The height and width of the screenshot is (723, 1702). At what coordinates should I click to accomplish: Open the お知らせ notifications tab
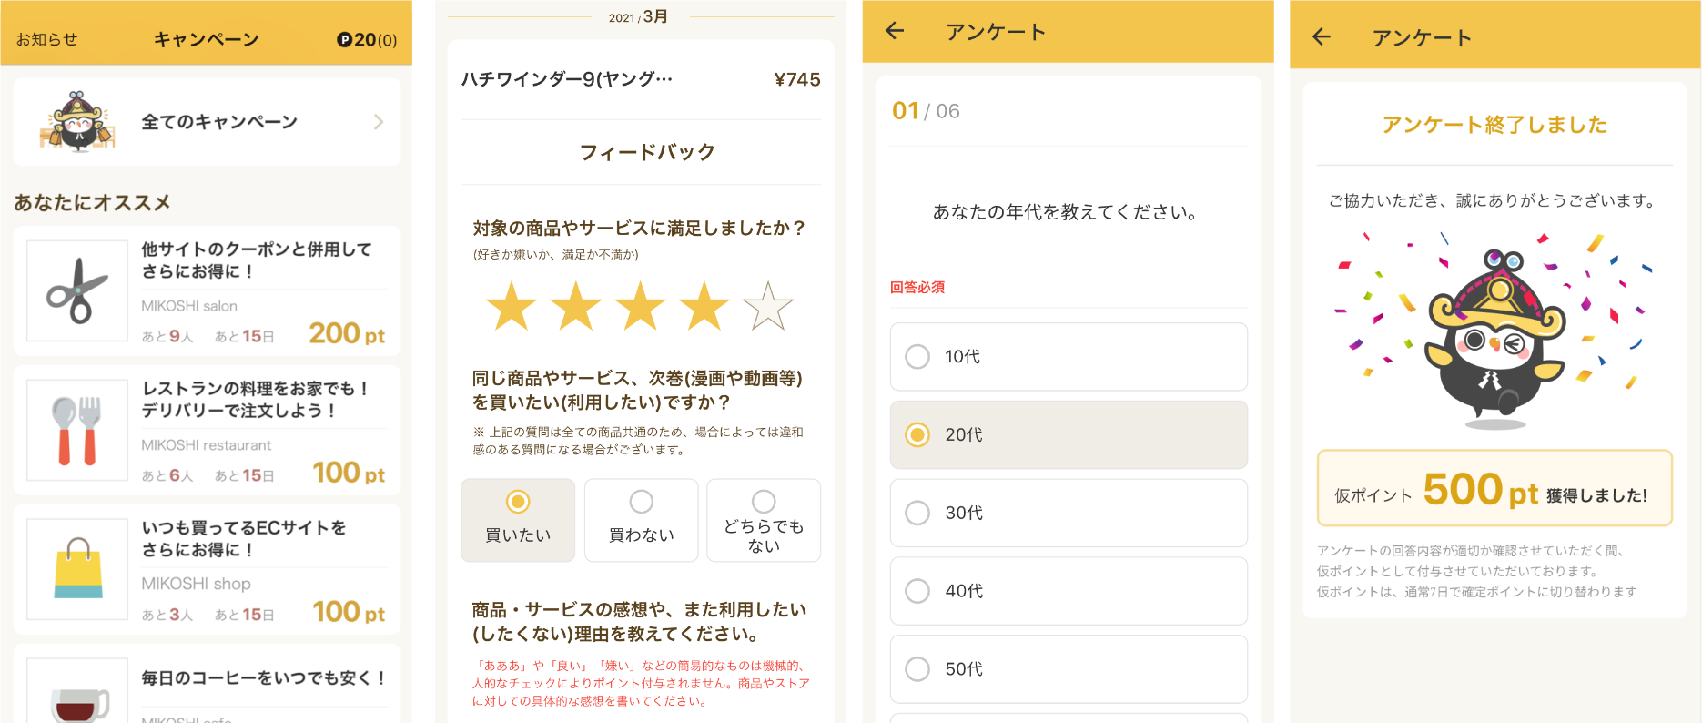(47, 40)
